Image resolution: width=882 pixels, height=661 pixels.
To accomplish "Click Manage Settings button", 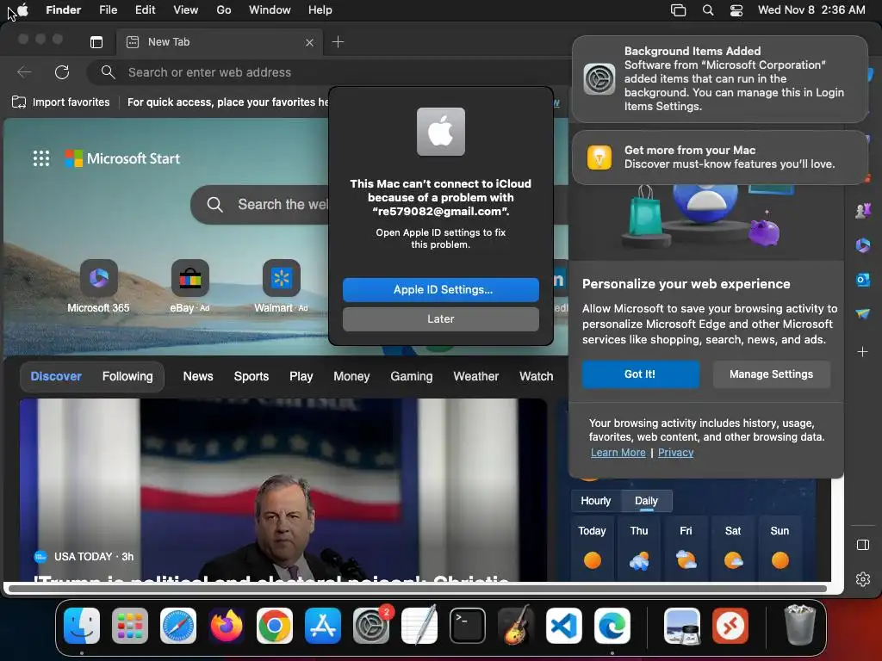I will click(771, 374).
